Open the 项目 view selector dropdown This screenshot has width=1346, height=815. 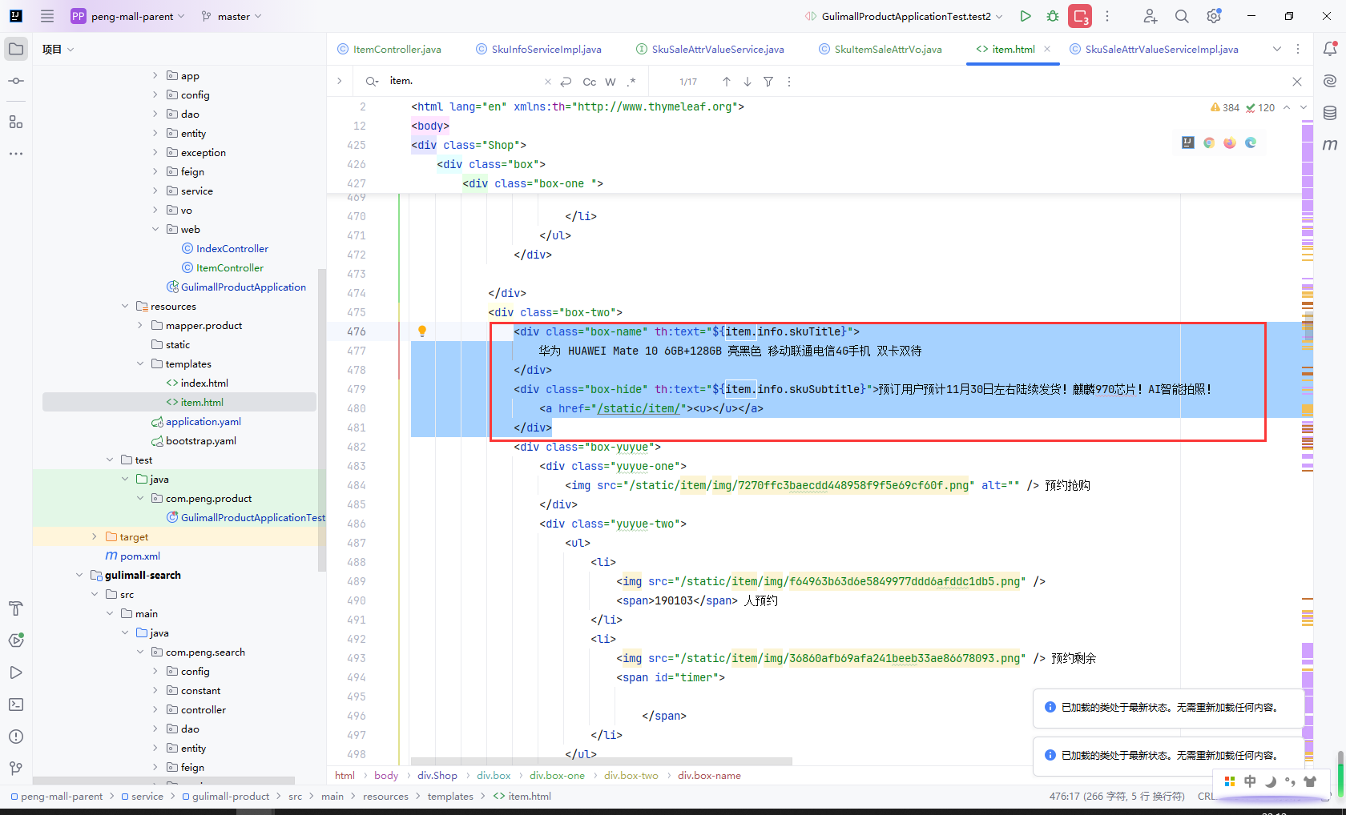[x=58, y=49]
